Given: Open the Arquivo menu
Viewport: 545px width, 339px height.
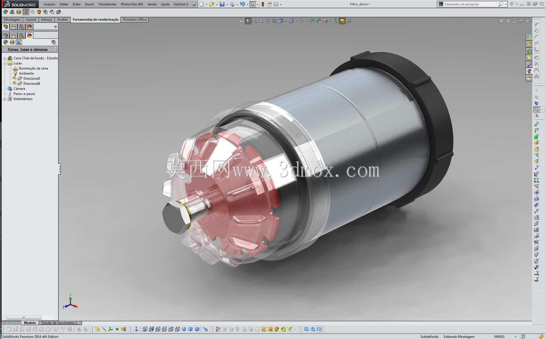Looking at the screenshot, I should point(49,4).
